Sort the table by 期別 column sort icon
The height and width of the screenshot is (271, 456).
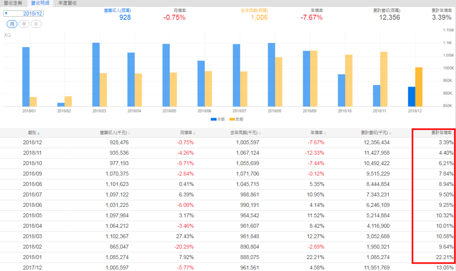coord(38,133)
